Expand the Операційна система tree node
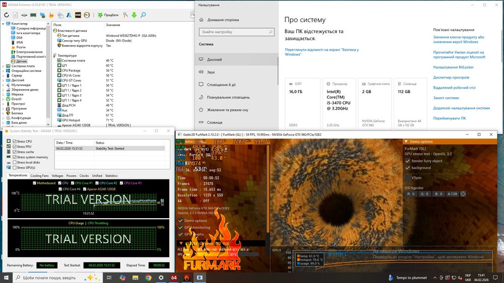 3,71
